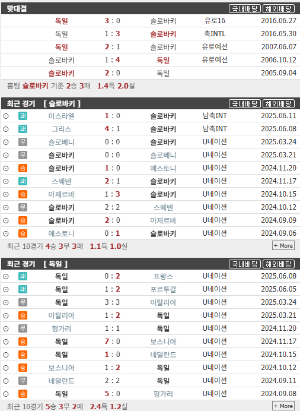
Task: Open the 프랑스 team link
Action: point(163,276)
